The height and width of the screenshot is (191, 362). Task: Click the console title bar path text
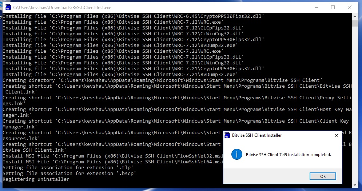[x=62, y=7]
